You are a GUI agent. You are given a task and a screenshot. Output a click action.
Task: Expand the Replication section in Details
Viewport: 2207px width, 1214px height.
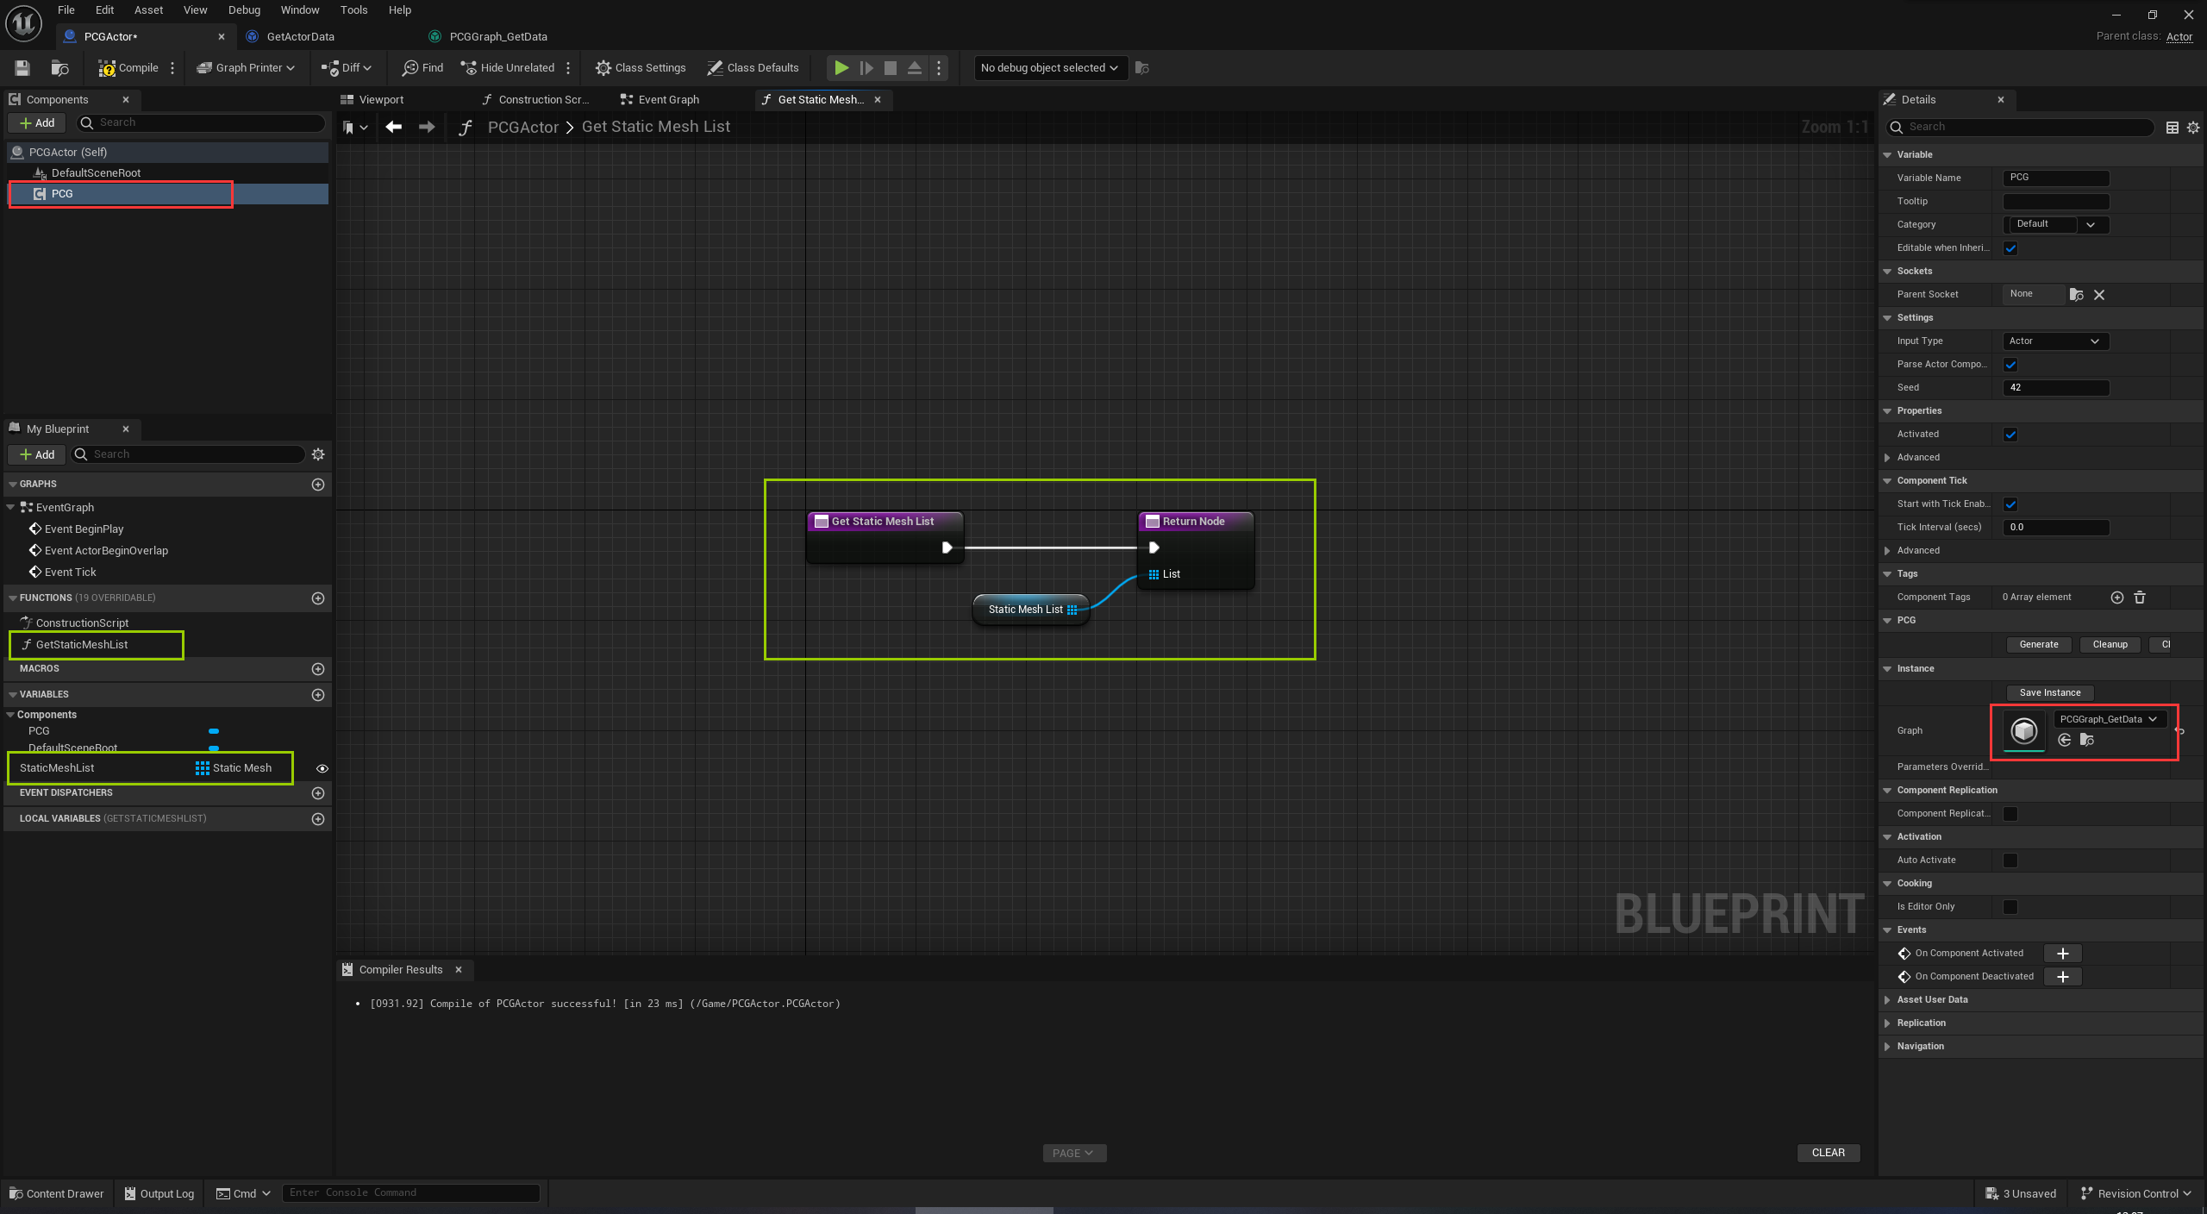point(1889,1023)
